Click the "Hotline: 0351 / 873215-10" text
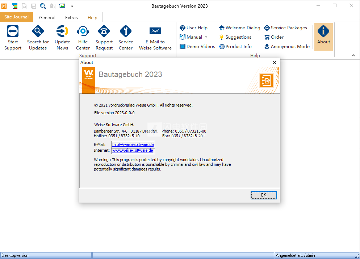Image resolution: width=360 pixels, height=259 pixels. click(117, 136)
